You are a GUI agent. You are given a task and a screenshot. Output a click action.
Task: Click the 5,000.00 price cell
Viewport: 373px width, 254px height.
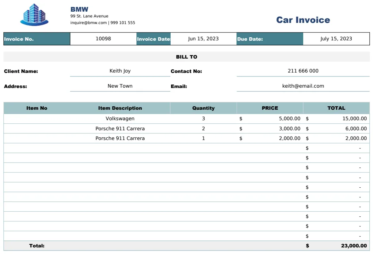(270, 118)
